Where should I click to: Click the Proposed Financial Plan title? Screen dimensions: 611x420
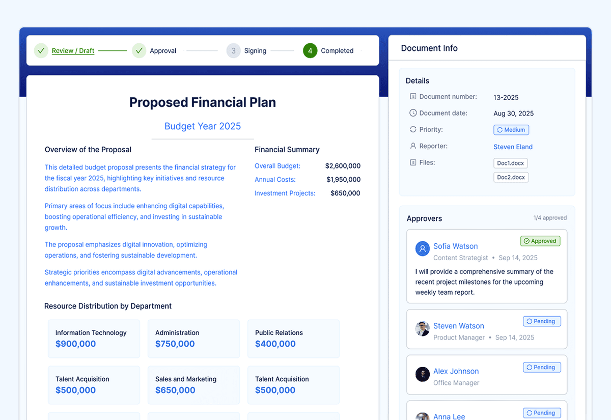pos(203,102)
